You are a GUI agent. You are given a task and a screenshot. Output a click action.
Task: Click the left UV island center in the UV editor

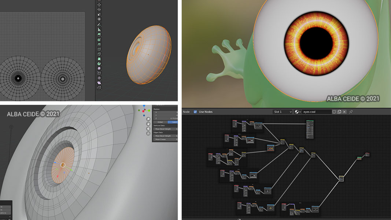[18, 78]
